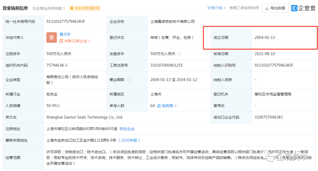Open the 趋势图 chart icon link
The height and width of the screenshot is (171, 318).
[159, 106]
